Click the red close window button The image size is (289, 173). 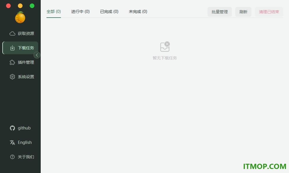8,6
